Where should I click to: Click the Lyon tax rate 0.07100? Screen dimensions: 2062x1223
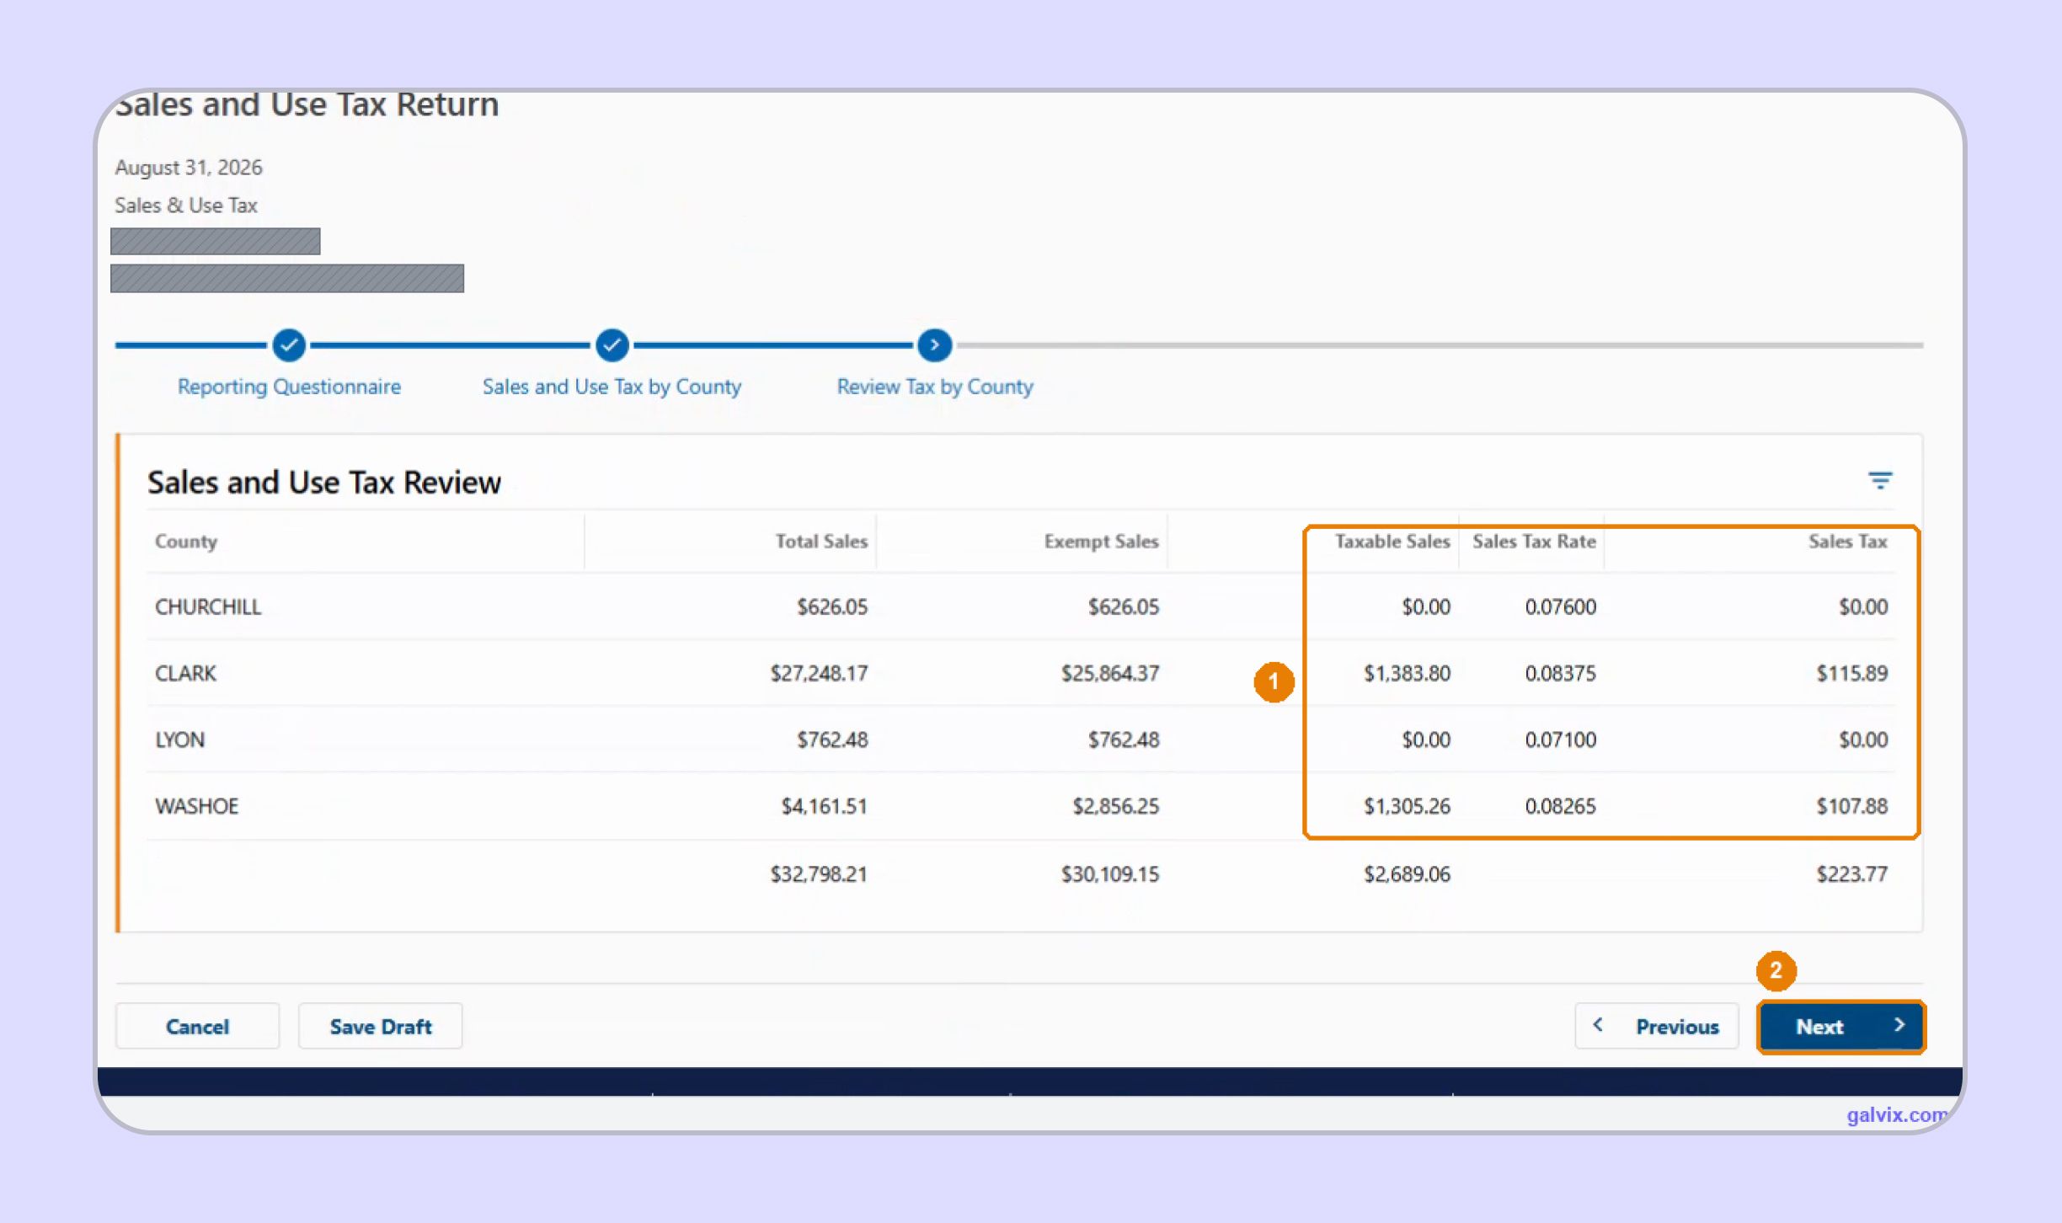[1560, 740]
